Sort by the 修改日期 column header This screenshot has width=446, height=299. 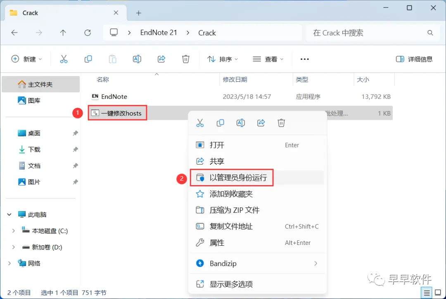[235, 80]
